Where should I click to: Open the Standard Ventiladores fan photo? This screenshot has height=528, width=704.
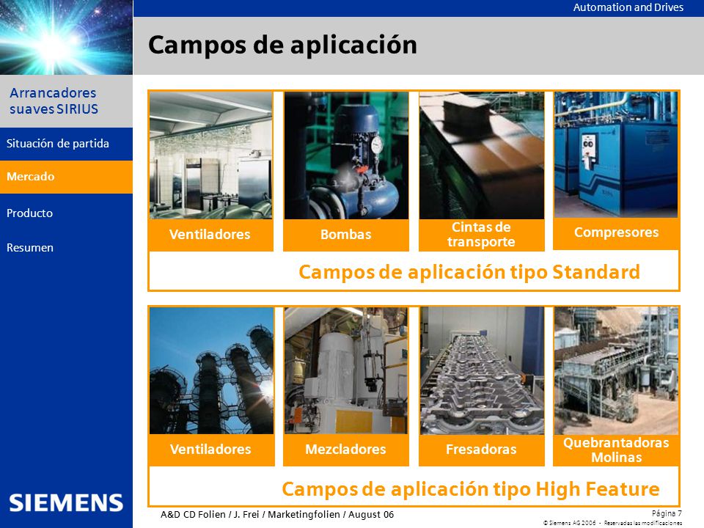click(x=211, y=155)
